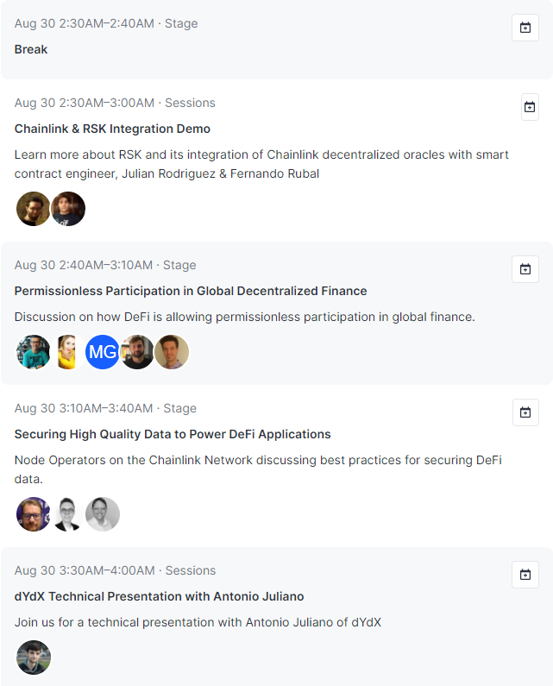Open dYdX Technical Presentation with Antonio Juliano

159,596
